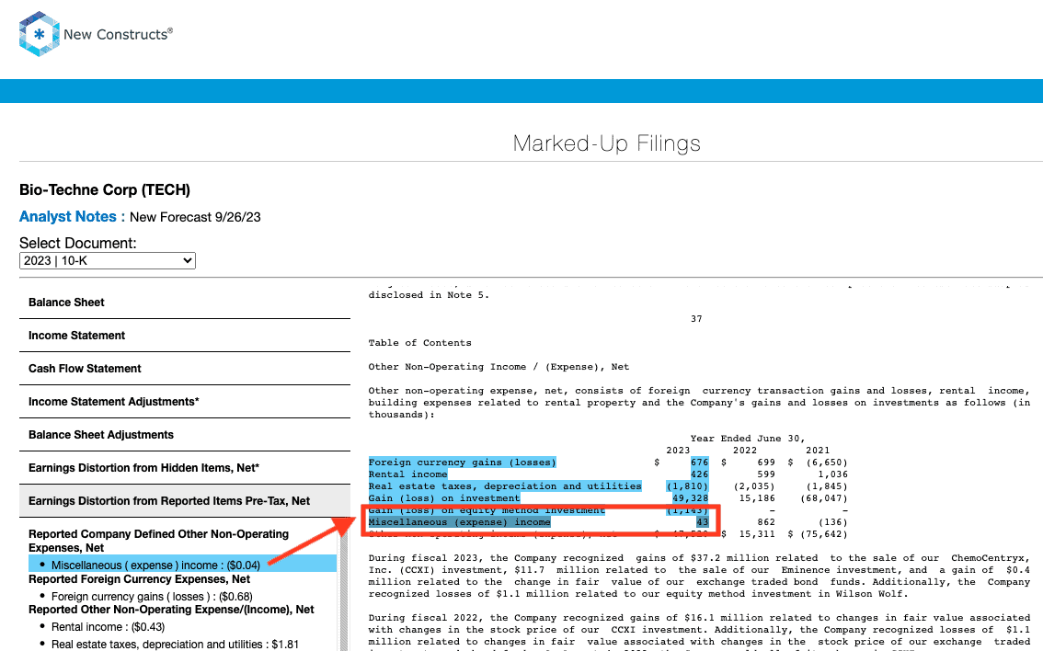Click the 15,311 total in the 2022 column
Screen dimensions: 1043x651
coord(757,534)
